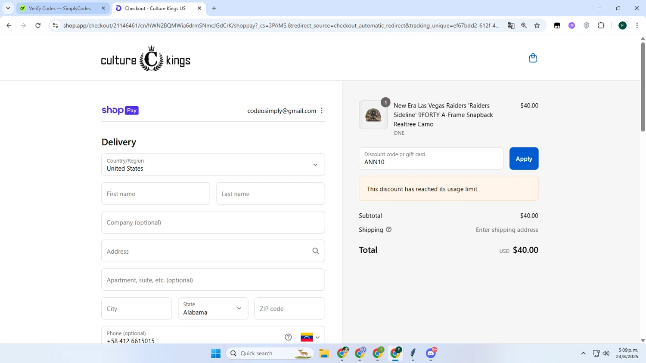Click the volume speaker tray icon

(x=606, y=353)
